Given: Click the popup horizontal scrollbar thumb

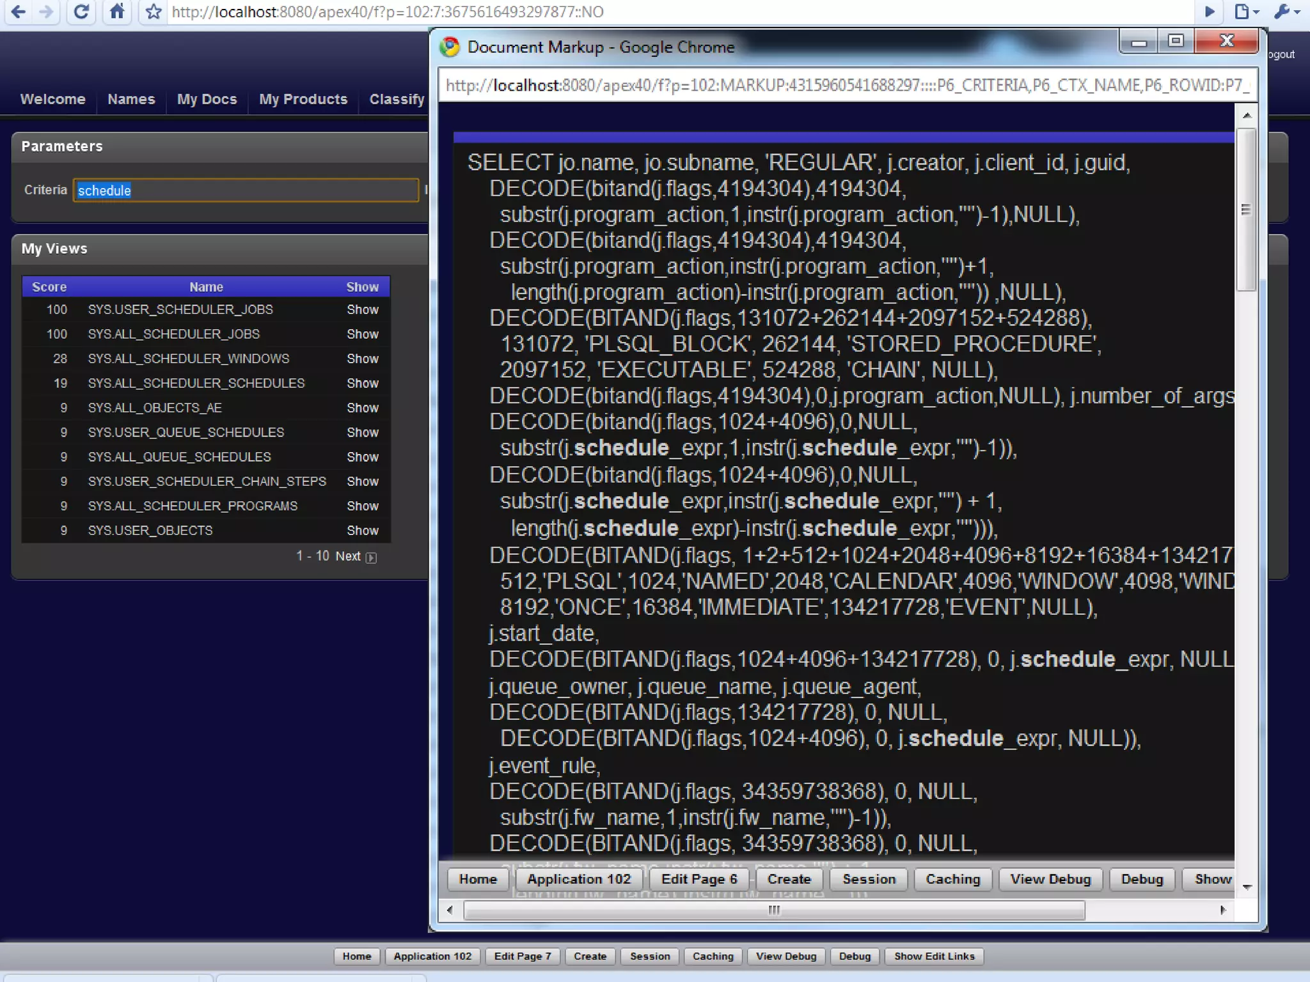Looking at the screenshot, I should (774, 910).
